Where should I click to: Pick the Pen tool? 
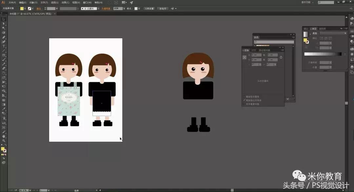pos(4,37)
